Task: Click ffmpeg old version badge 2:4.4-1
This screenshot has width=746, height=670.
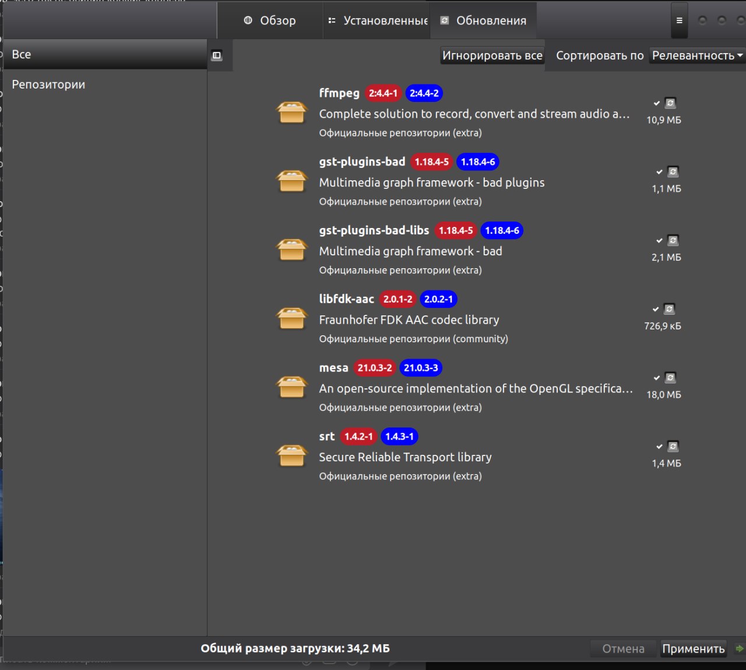Action: 383,93
